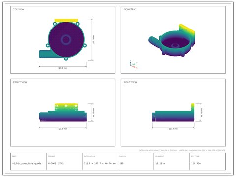Click the "EXTRUSION MOVES ONLY" footnote line
Screen dimensions: 236x177
click(x=182, y=150)
